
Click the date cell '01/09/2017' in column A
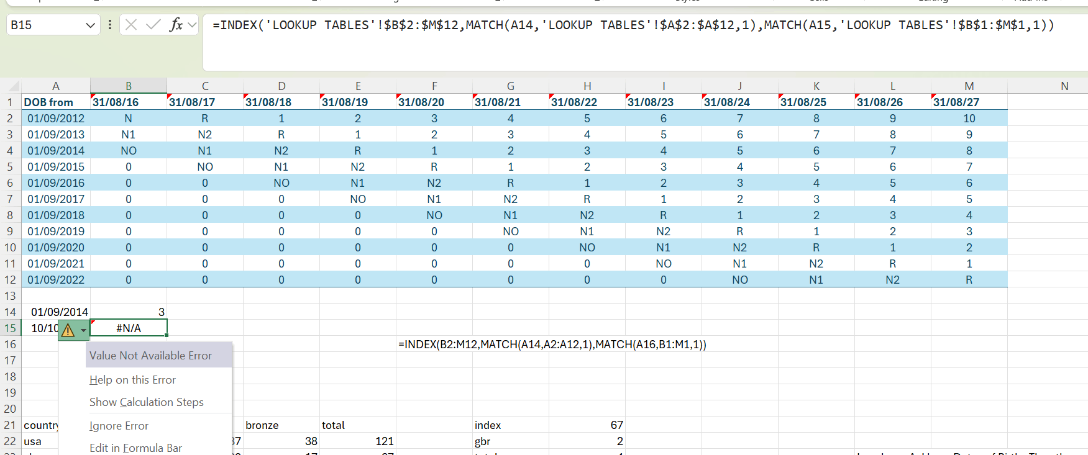coord(56,199)
